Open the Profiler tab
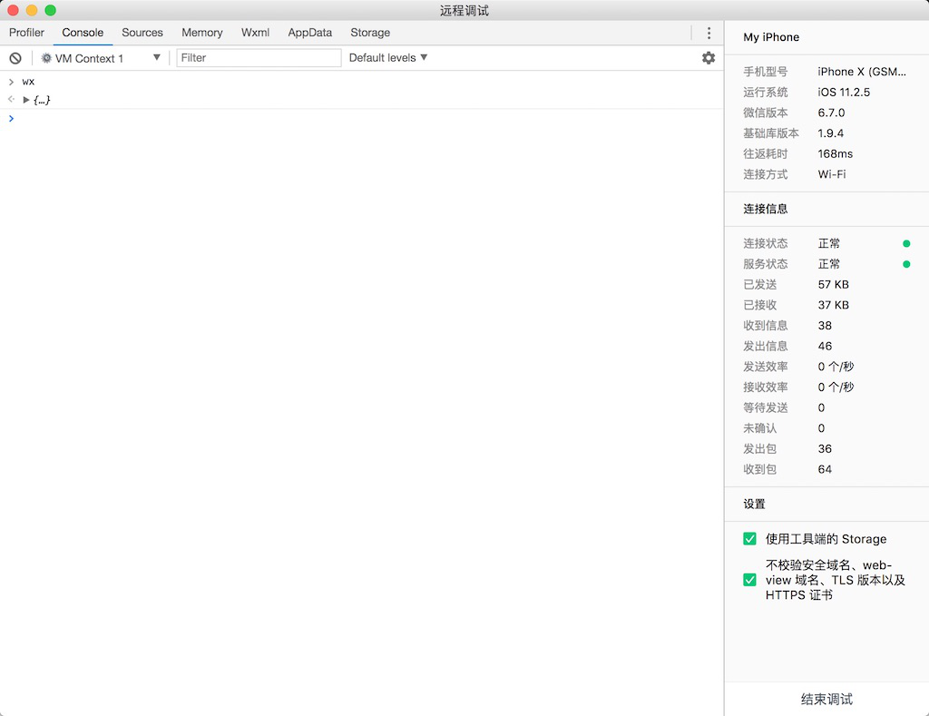 [26, 33]
